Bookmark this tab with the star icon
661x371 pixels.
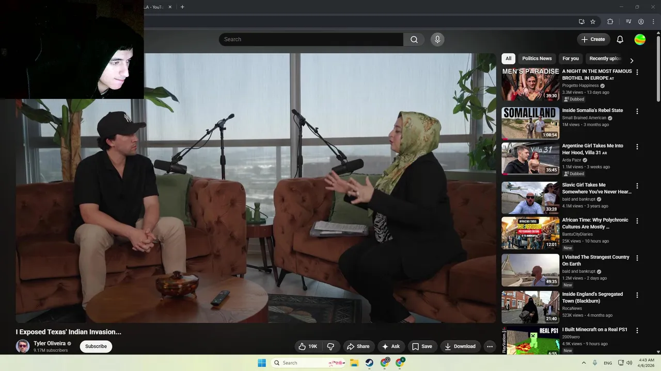[593, 22]
